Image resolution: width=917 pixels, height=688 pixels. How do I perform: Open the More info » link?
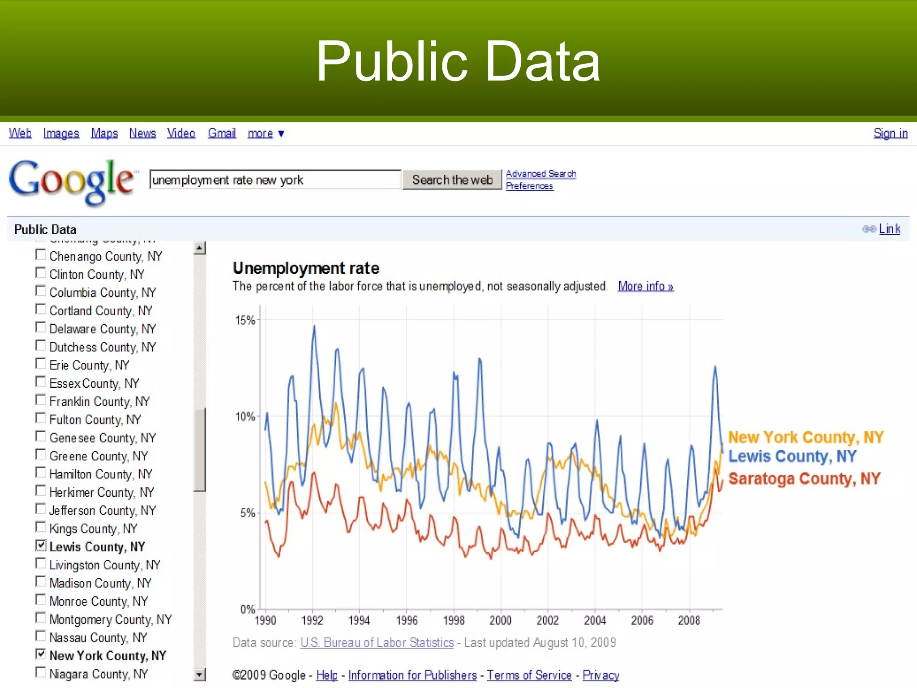(646, 286)
